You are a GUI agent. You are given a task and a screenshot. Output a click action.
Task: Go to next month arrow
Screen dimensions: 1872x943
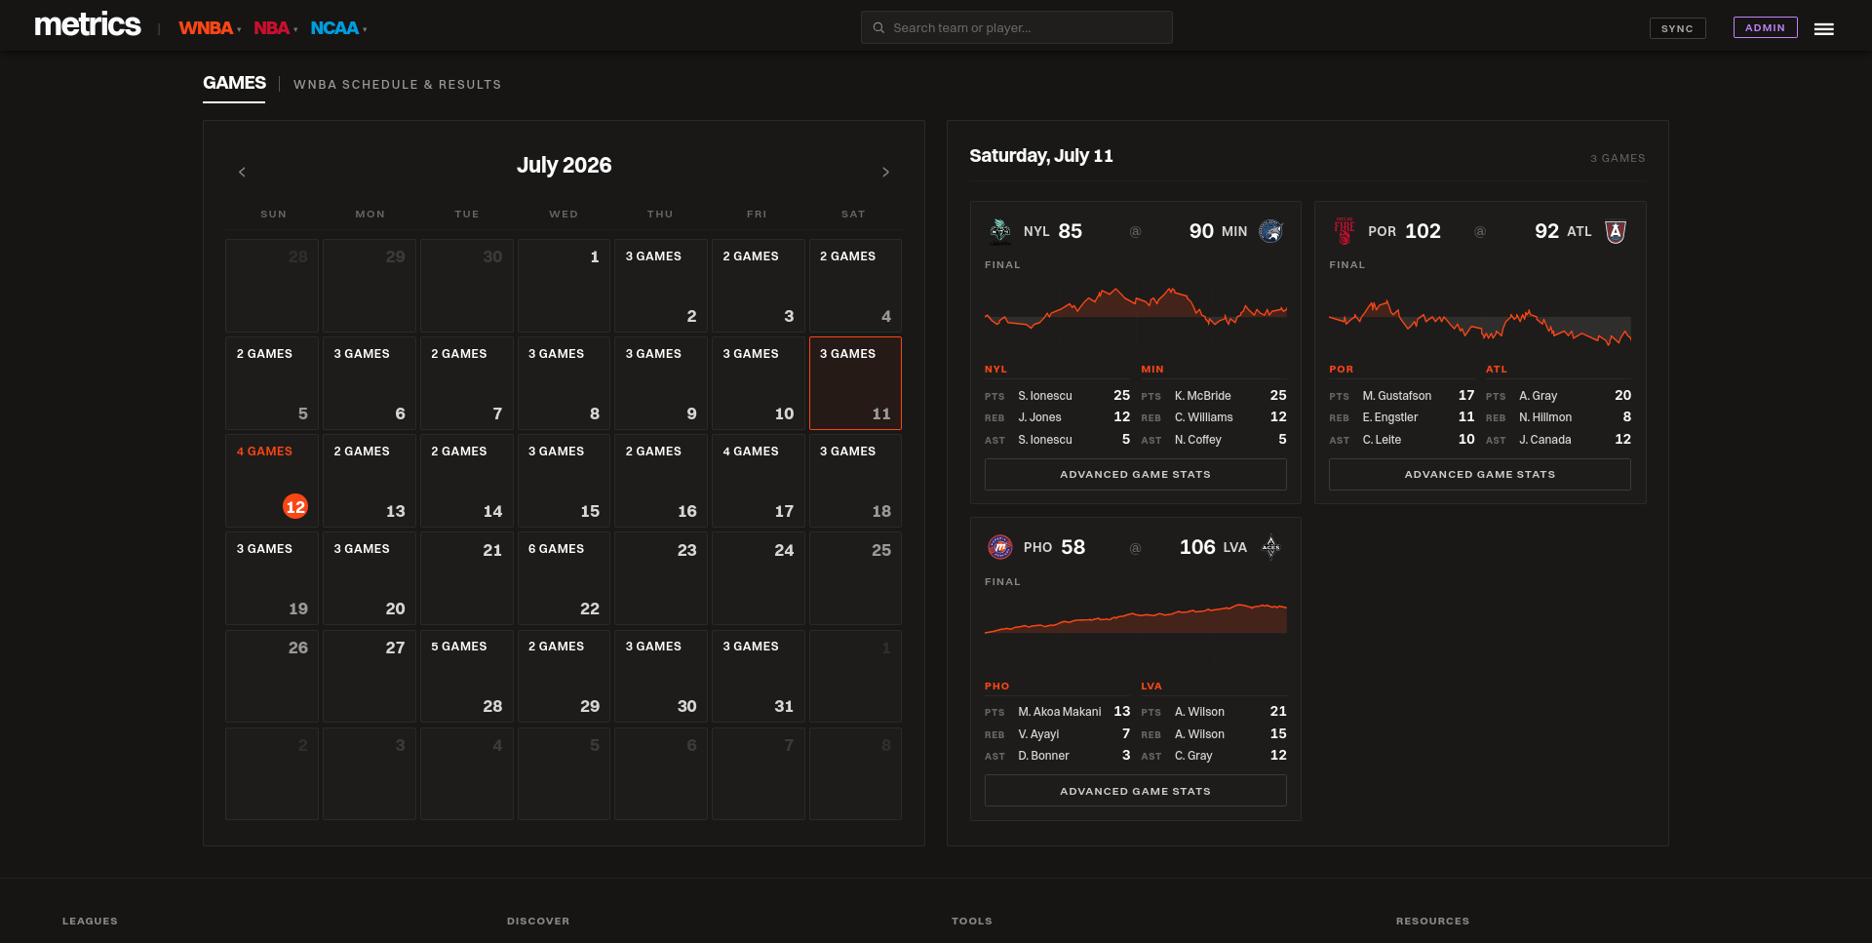(885, 173)
